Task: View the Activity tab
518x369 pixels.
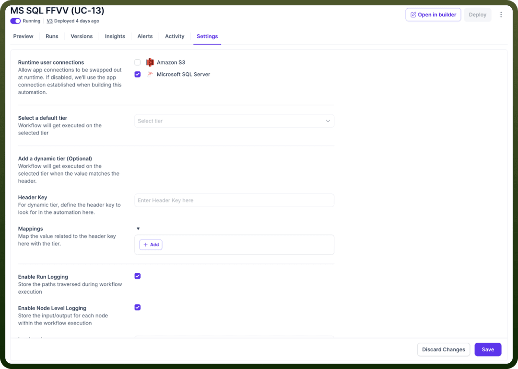Action: [x=175, y=36]
